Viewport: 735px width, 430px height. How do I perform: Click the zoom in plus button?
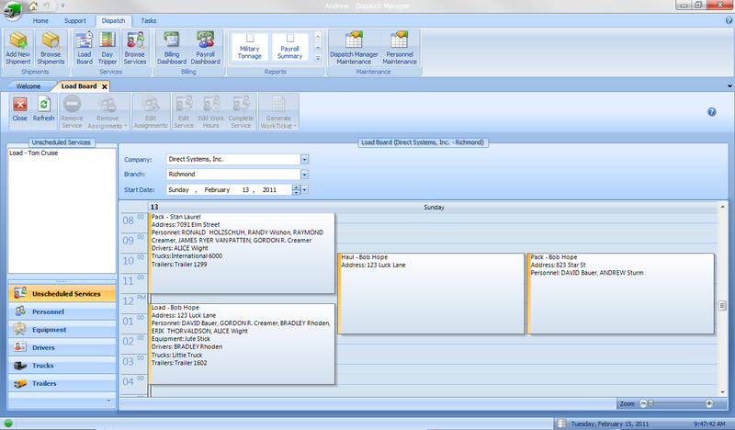coord(709,403)
